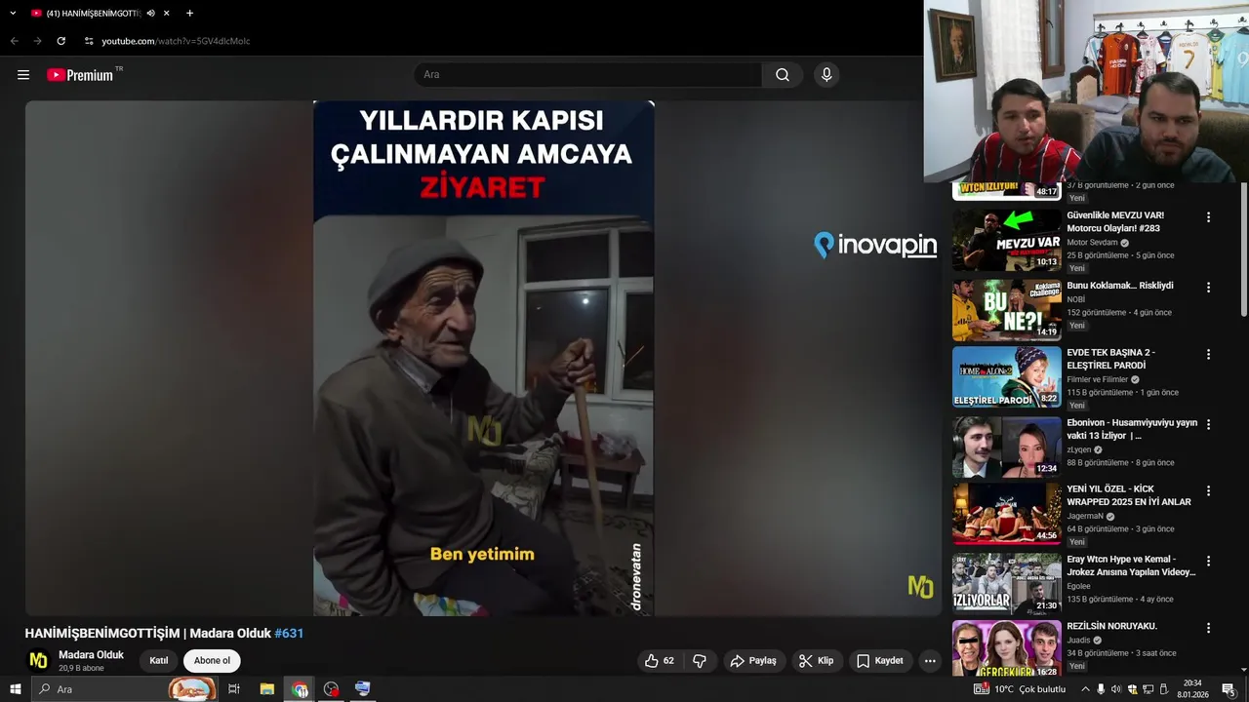Select the HANIMİŞBENİMGOTTİŞİM YouTube tab
Viewport: 1249px width, 702px height.
[100, 14]
